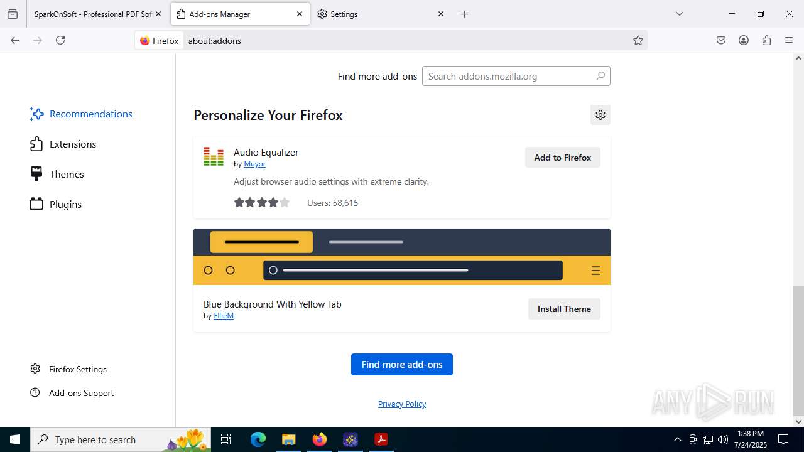Click the Blue Background With Yellow Tab title
804x452 pixels.
point(273,304)
